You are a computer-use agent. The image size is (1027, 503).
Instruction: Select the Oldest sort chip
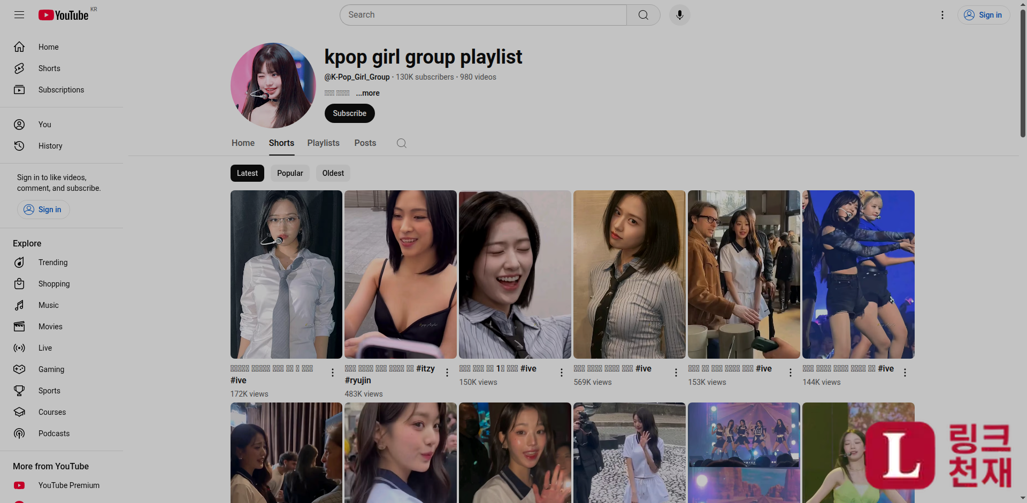(333, 173)
